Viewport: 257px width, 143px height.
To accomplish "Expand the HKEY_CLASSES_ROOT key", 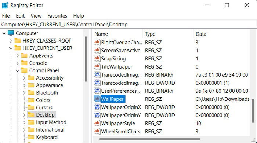I will pos(11,41).
